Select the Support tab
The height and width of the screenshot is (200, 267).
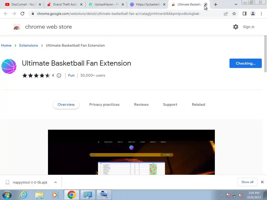(x=170, y=105)
